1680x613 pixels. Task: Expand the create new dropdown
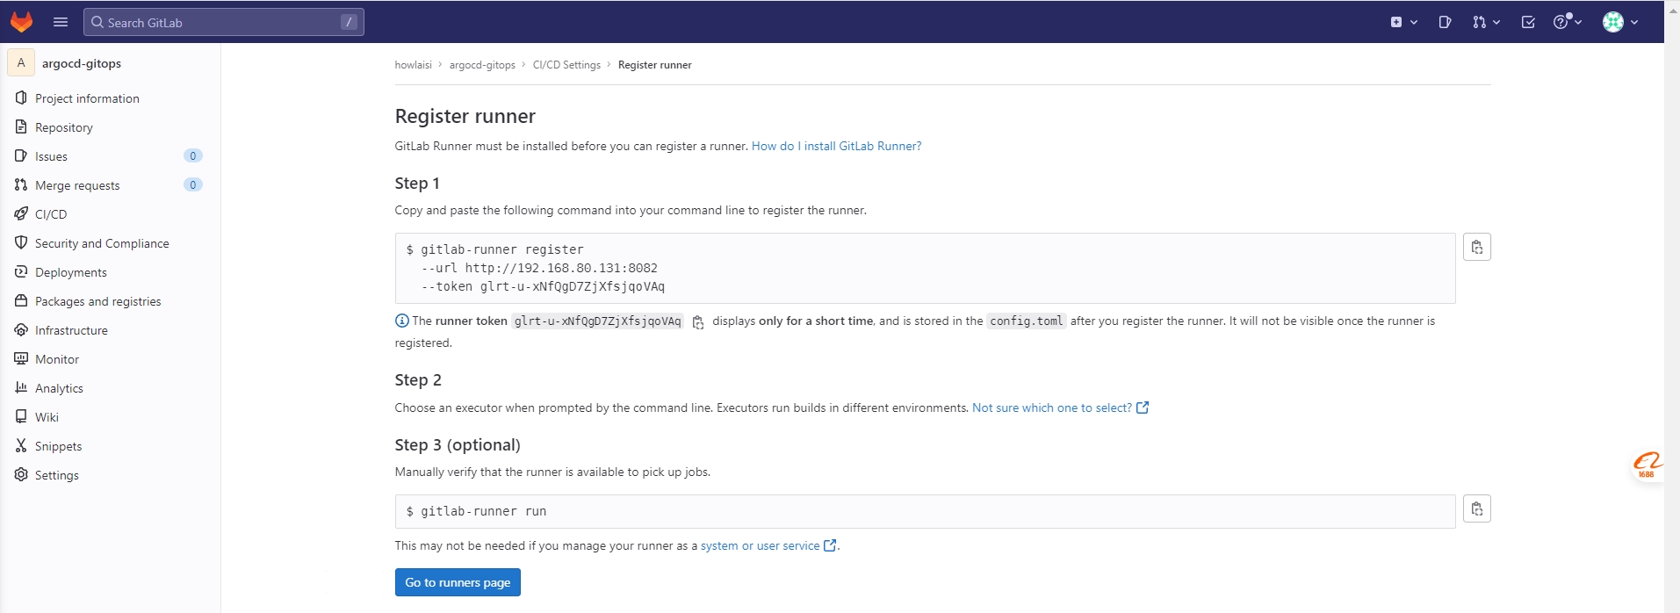1403,22
